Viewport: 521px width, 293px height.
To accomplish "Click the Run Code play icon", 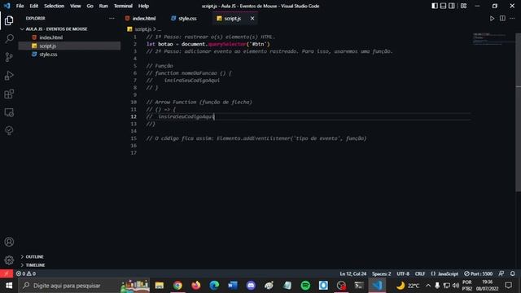I will [x=492, y=19].
